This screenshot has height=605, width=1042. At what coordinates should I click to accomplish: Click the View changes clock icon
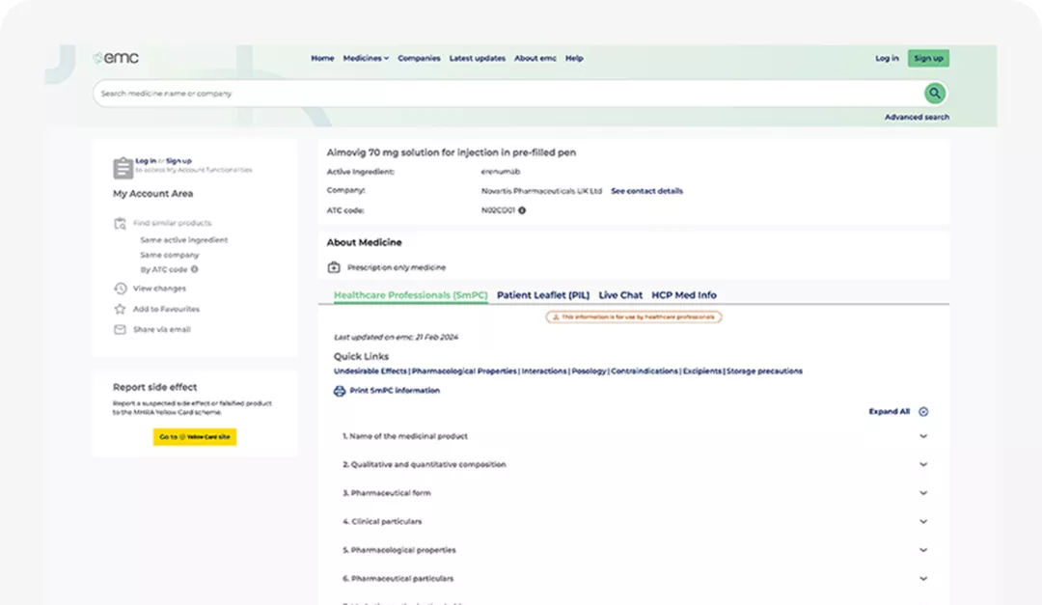pos(120,288)
